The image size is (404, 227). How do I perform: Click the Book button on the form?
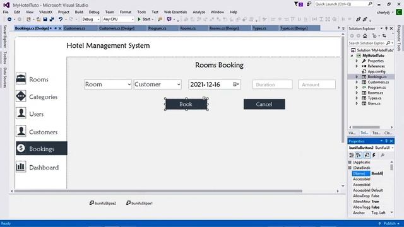tap(186, 104)
